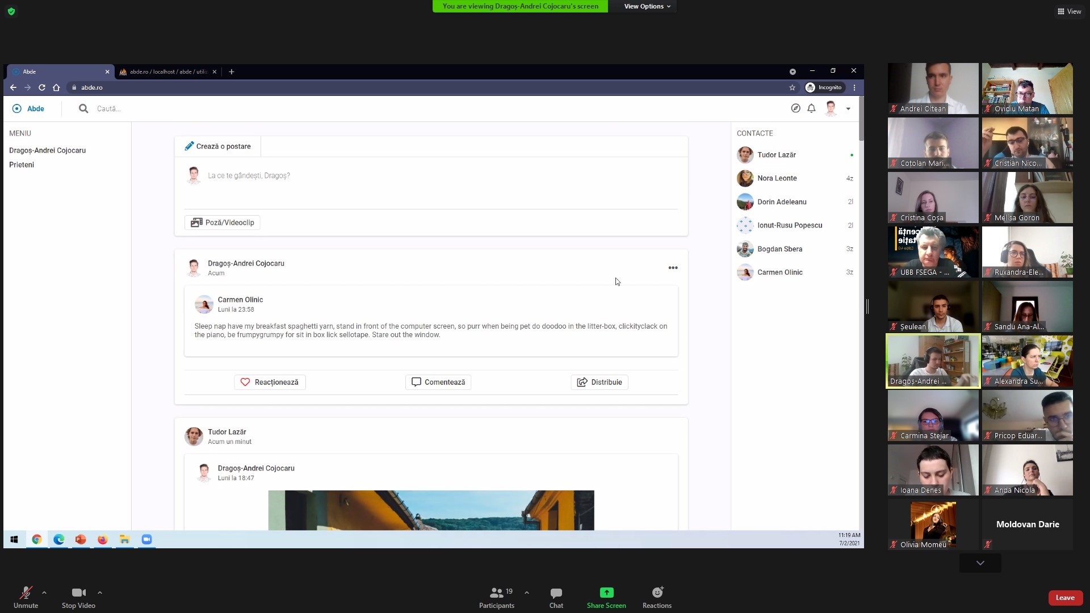Screen dimensions: 1090x613
Task: Click the Reacționează button
Action: (x=270, y=382)
